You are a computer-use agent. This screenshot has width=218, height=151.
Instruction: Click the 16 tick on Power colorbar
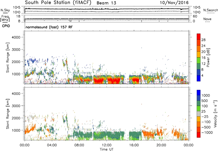(x=203, y=58)
